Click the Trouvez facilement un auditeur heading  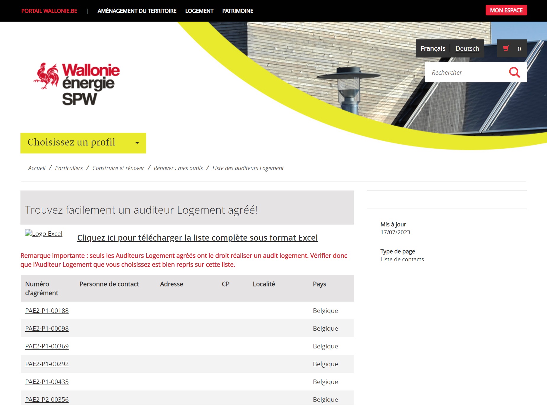(x=141, y=210)
